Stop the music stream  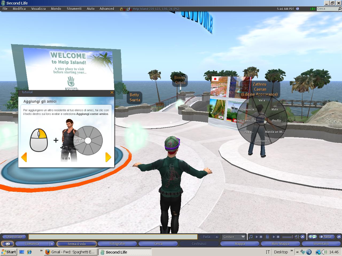click(261, 237)
